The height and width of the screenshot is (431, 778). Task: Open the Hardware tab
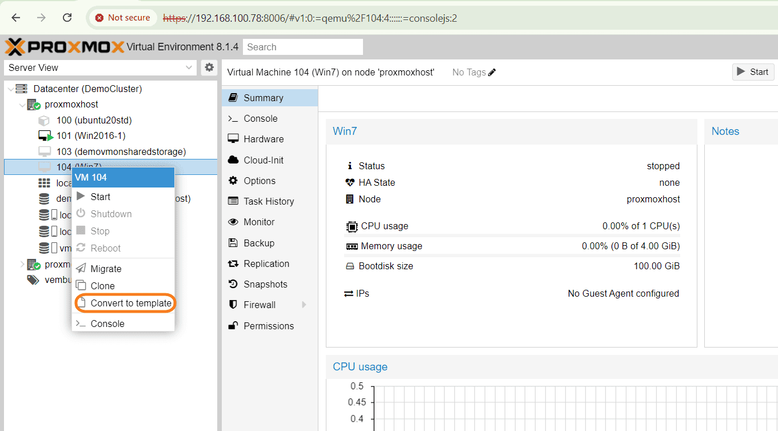(270, 139)
